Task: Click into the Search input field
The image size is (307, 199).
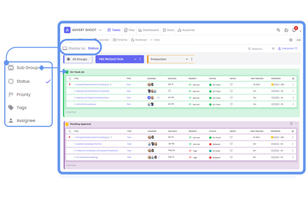Action: tap(257, 48)
